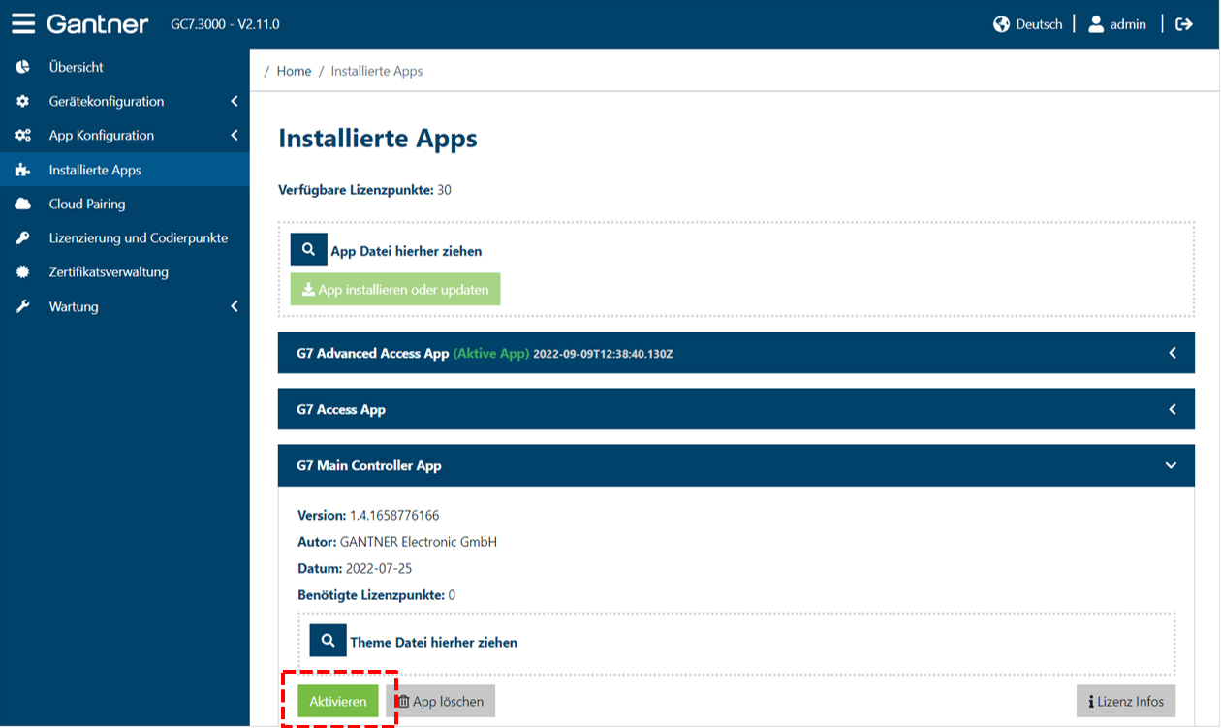Click the admin user icon
Screen dimensions: 1221x728
click(x=1096, y=24)
